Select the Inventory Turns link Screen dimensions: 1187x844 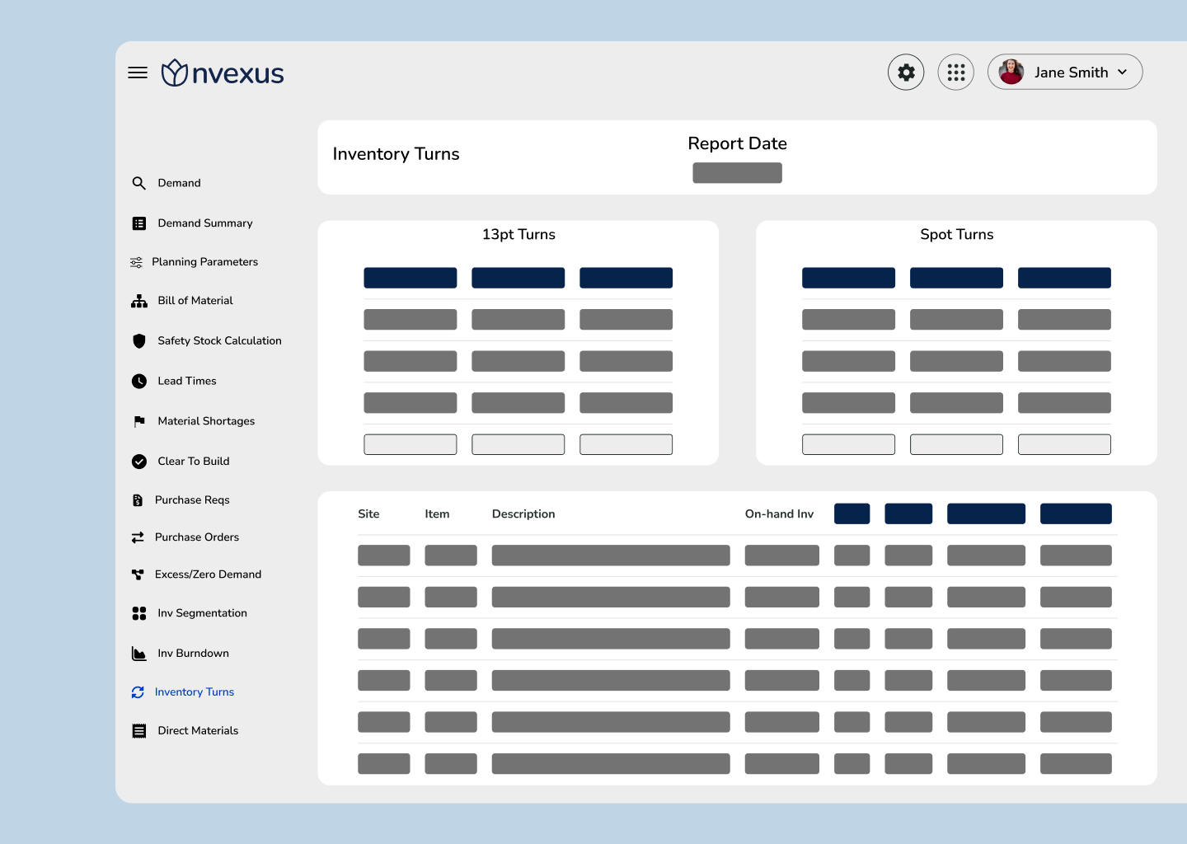(195, 692)
